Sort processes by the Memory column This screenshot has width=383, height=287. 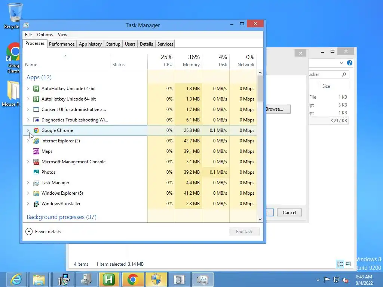point(189,61)
